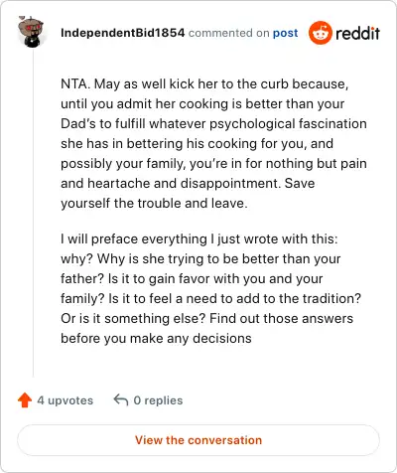Image resolution: width=397 pixels, height=473 pixels.
Task: Click the curved reply arrow icon
Action: coord(121,399)
